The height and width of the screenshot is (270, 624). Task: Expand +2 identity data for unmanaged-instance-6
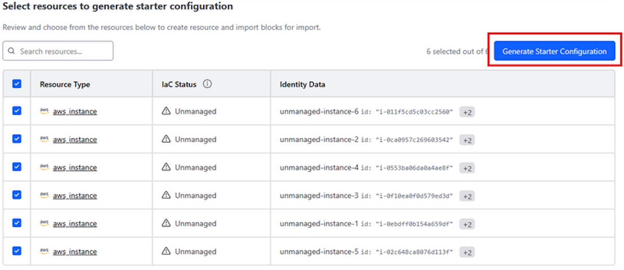point(467,112)
